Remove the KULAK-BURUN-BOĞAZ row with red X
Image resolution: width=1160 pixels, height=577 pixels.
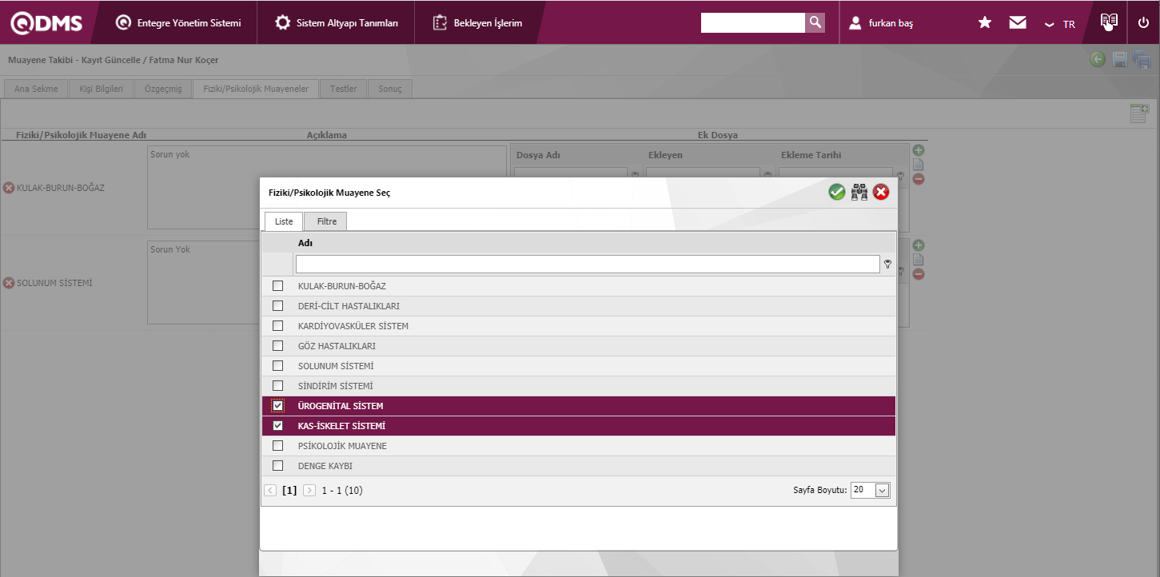9,188
